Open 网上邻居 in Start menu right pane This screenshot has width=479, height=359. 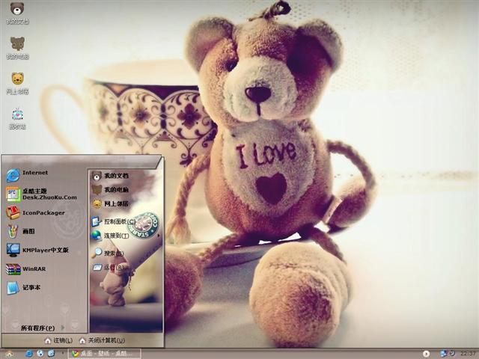point(110,203)
